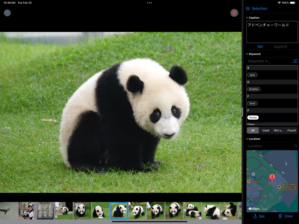Check Wi-Fi status icon
Image resolution: width=299 pixels, height=224 pixels.
click(x=279, y=3)
